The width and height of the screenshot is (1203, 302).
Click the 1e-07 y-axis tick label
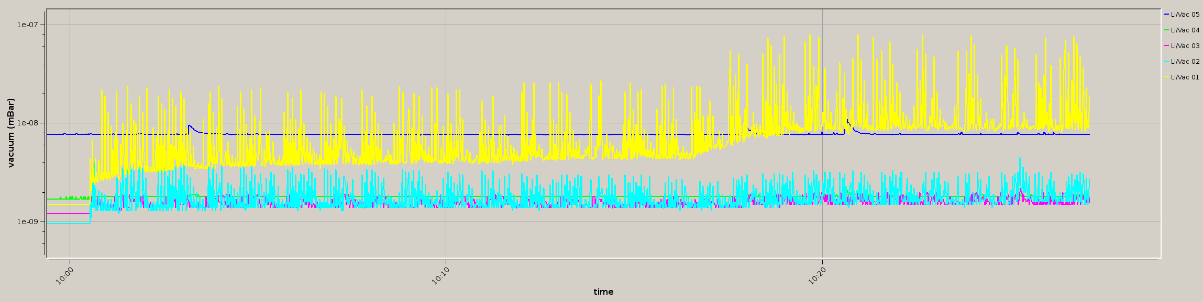[28, 25]
